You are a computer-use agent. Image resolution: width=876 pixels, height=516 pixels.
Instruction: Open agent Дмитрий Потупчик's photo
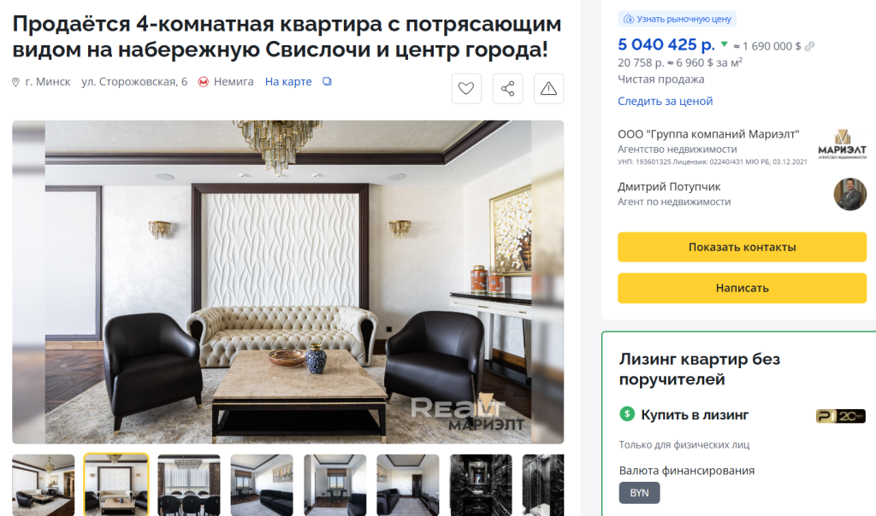[x=849, y=194]
